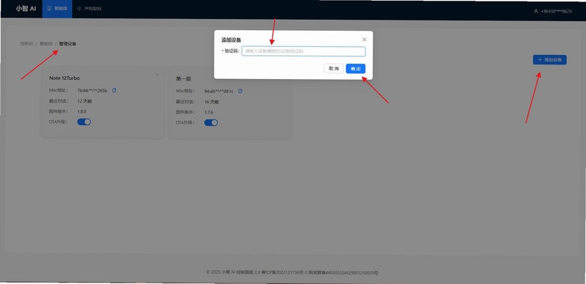Click the Note 12Turbo card title
This screenshot has width=586, height=284.
pyautogui.click(x=64, y=78)
